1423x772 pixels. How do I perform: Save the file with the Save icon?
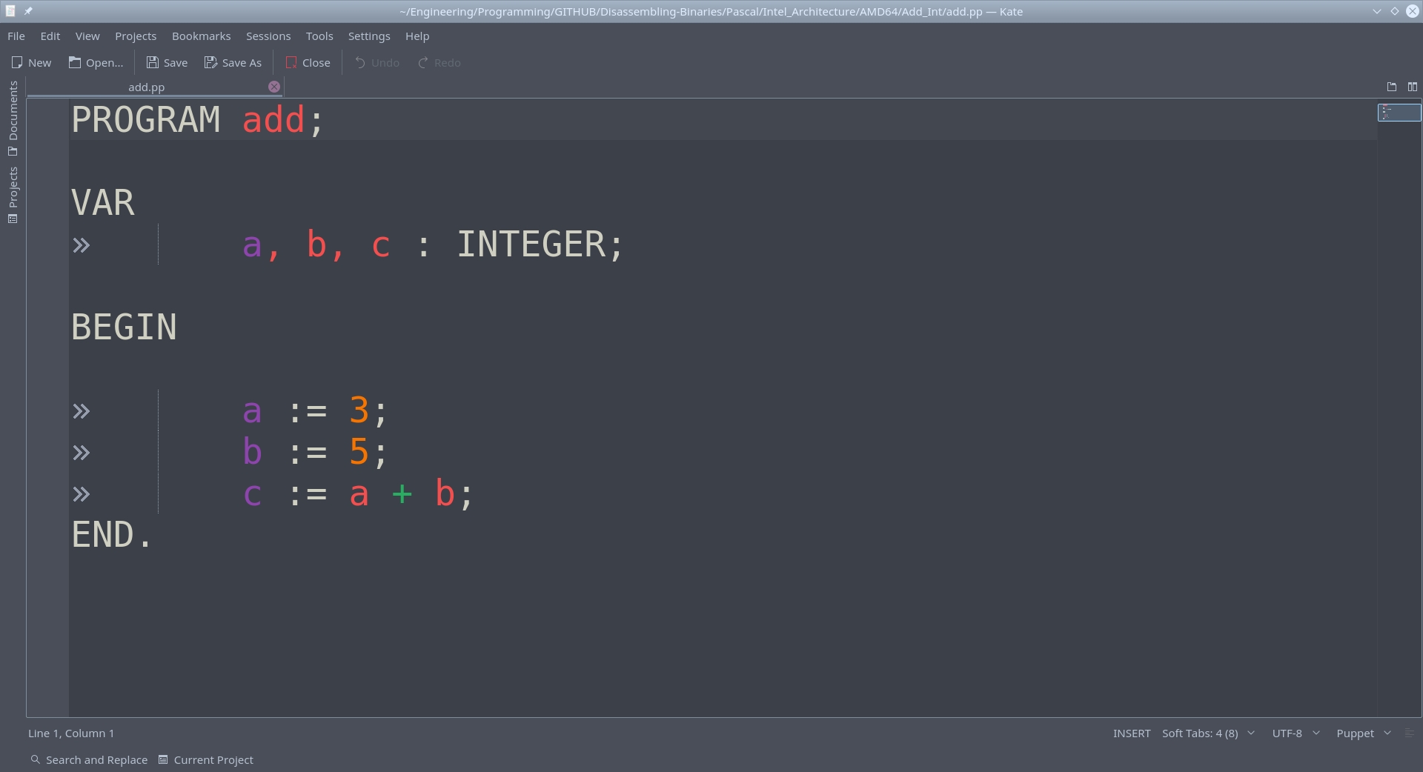(153, 63)
